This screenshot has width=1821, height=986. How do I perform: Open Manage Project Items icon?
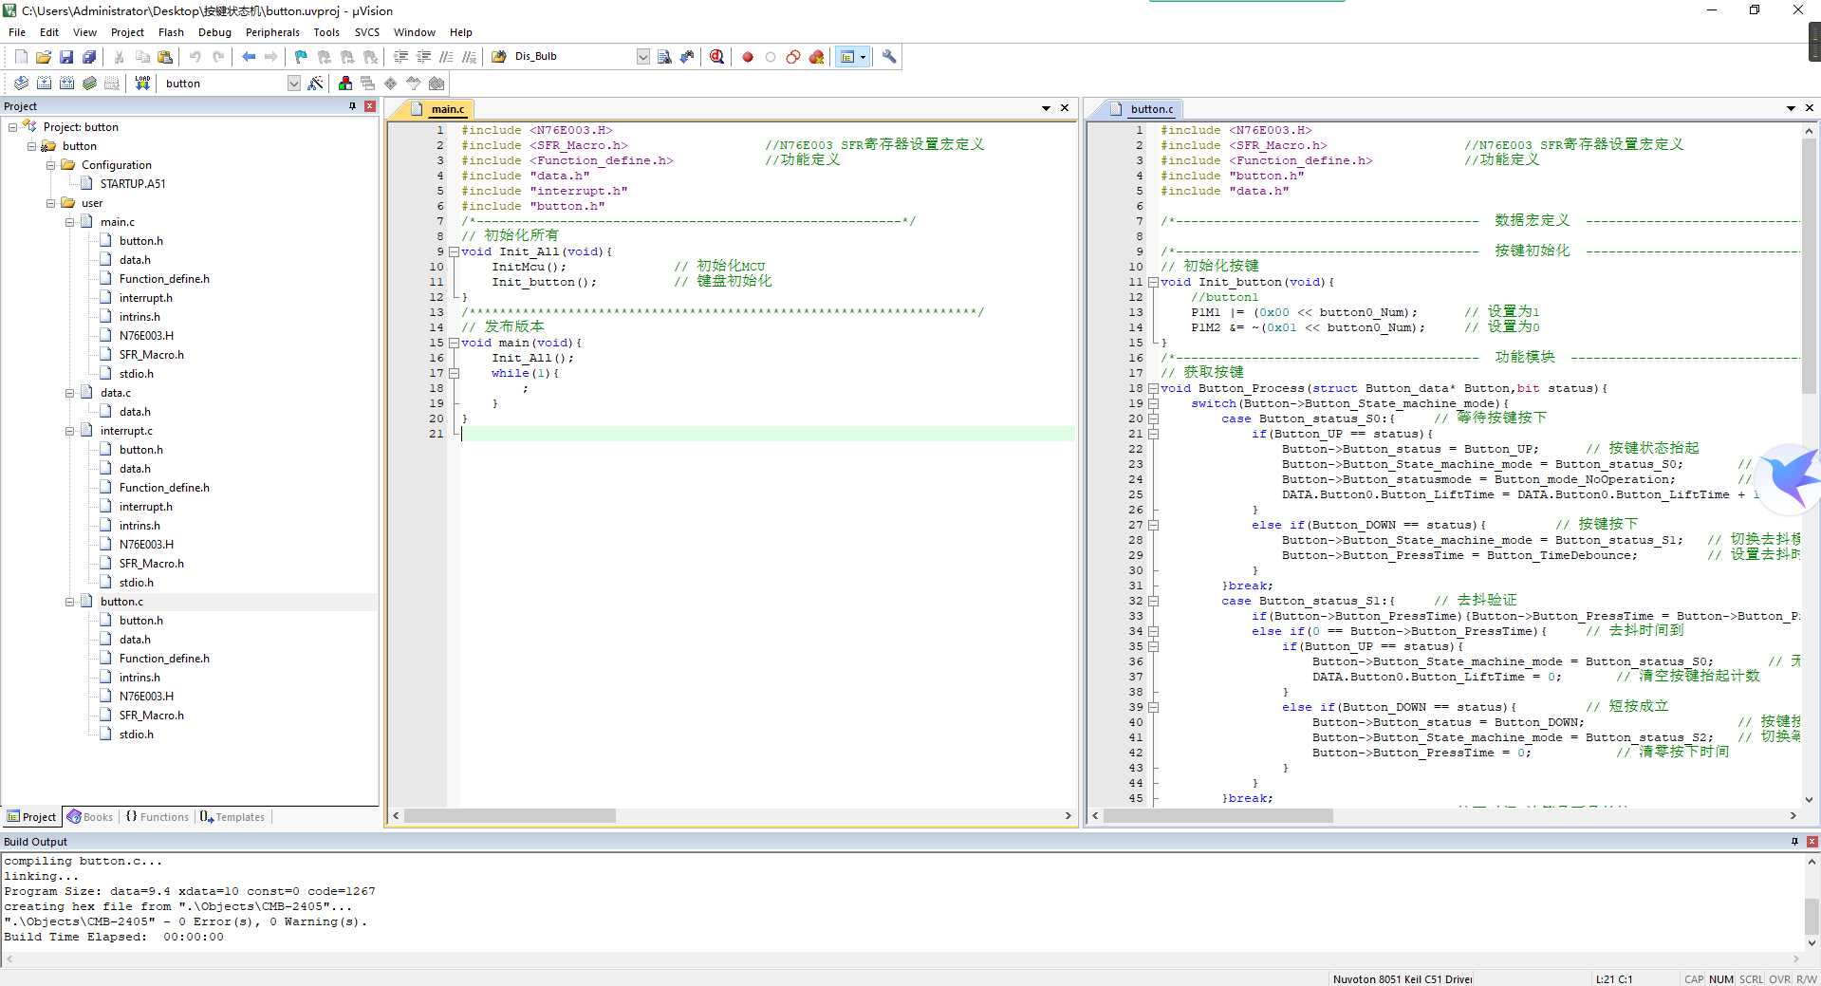click(345, 84)
